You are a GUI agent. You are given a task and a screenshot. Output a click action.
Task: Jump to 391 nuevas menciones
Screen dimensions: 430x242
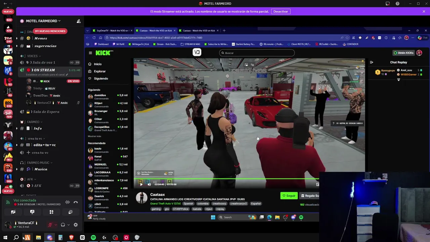click(x=50, y=31)
